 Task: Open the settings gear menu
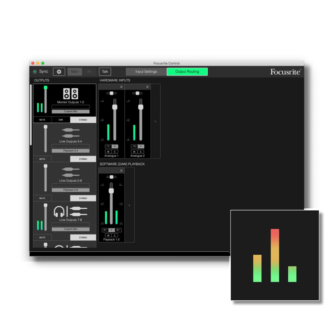pos(59,72)
